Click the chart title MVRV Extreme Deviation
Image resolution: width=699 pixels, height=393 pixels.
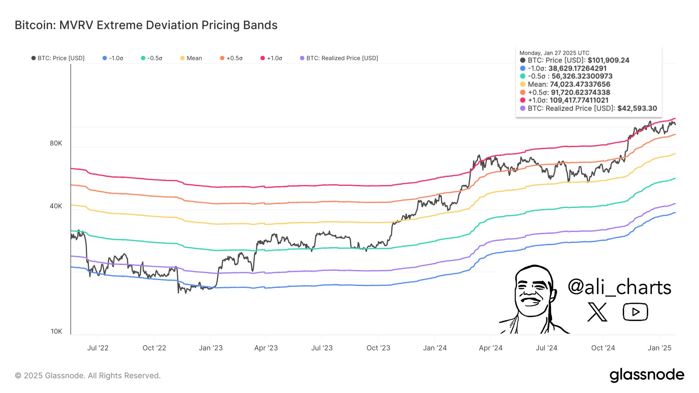click(x=146, y=25)
